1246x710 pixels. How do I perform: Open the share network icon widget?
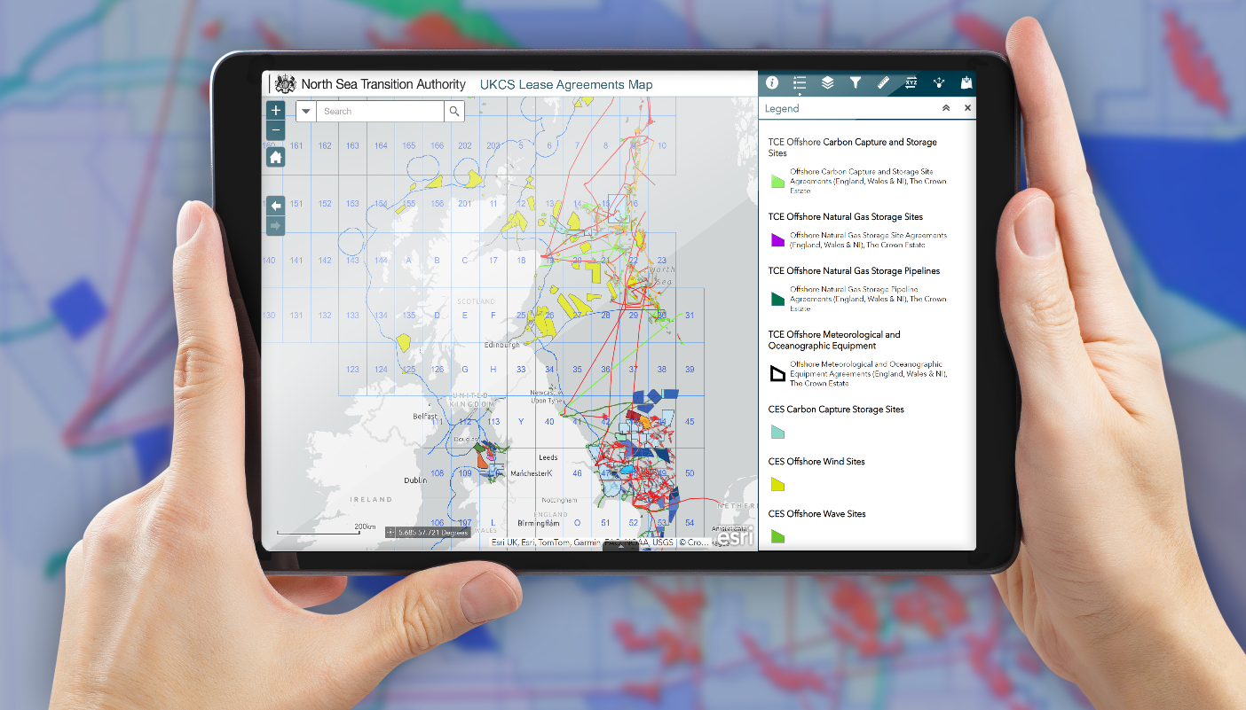939,82
